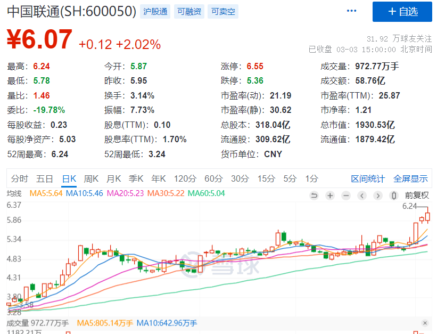Screen dimensions: 437x334
Task: Click the 可融资 tag
Action: tap(189, 12)
